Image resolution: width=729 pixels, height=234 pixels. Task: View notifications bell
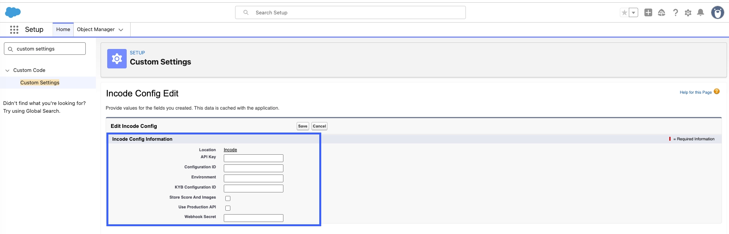pos(701,12)
